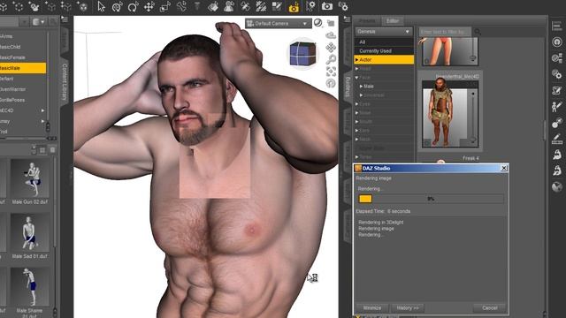
Task: Select the Node Selection arrow tool
Action: [101, 6]
